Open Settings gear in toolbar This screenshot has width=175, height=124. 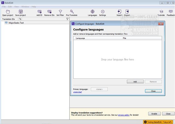point(103,12)
